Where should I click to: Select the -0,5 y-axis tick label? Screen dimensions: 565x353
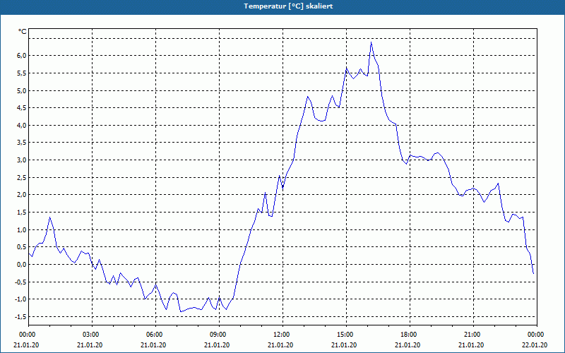pos(20,282)
